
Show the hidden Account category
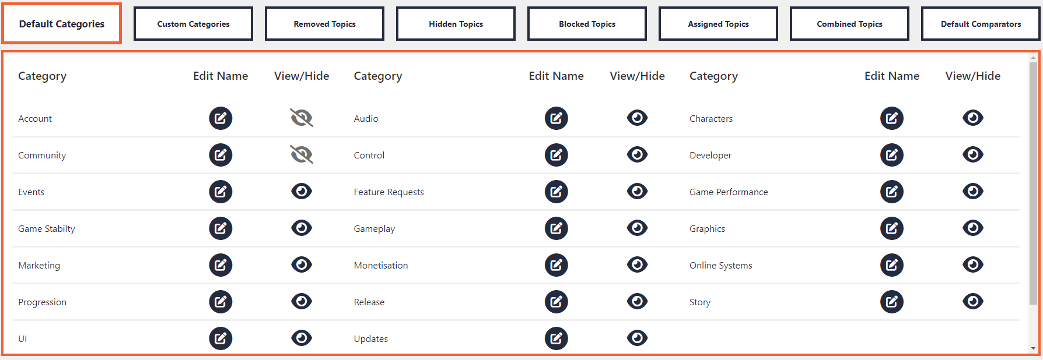point(302,118)
